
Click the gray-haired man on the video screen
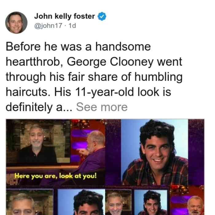click(x=37, y=144)
